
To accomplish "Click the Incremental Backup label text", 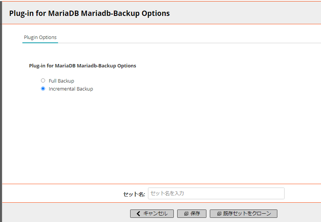I will [x=71, y=89].
